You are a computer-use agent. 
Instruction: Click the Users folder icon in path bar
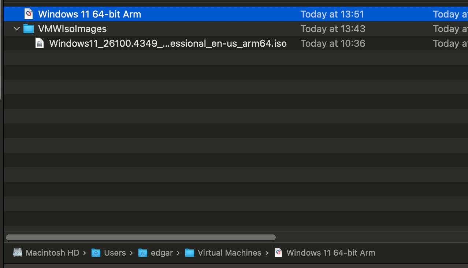[96, 253]
